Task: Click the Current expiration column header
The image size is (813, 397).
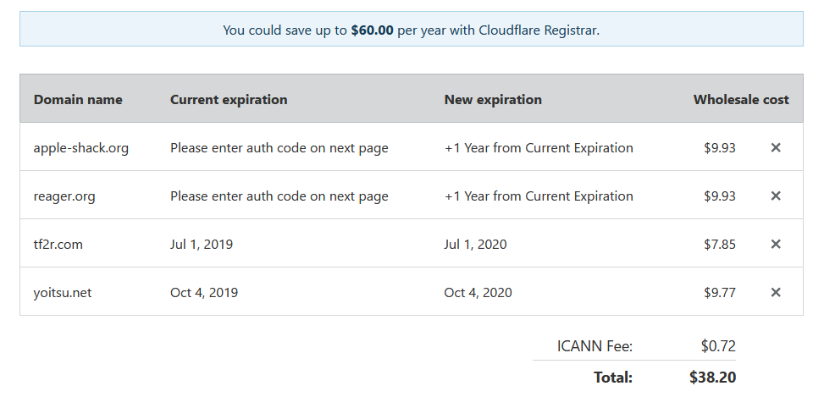Action: 229,100
